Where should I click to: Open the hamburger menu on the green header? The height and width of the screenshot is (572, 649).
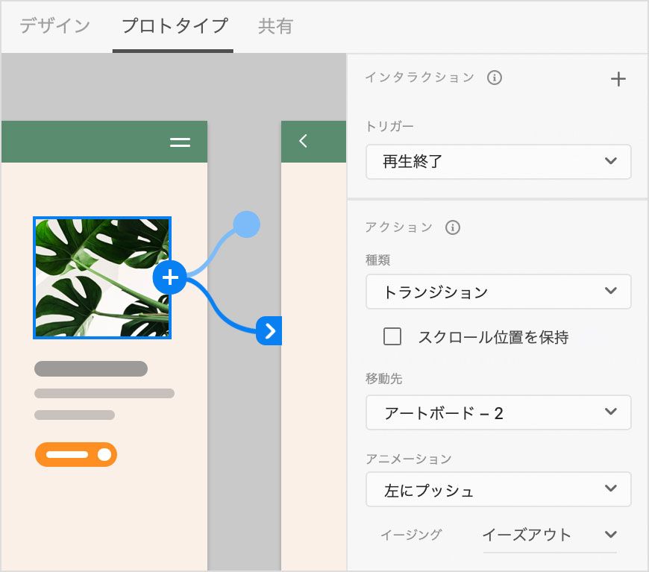click(x=181, y=142)
